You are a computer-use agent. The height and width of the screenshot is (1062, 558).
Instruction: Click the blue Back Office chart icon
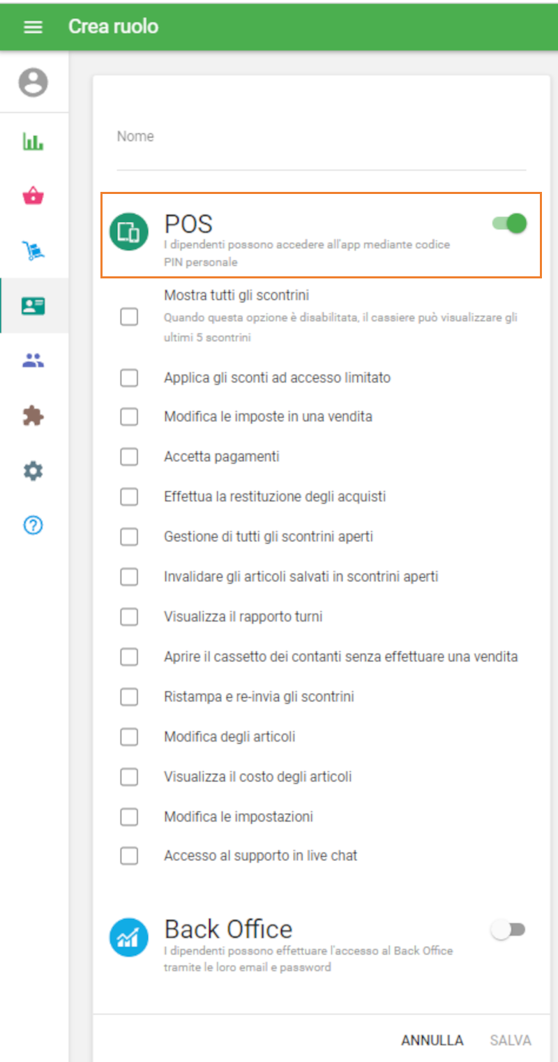(128, 936)
